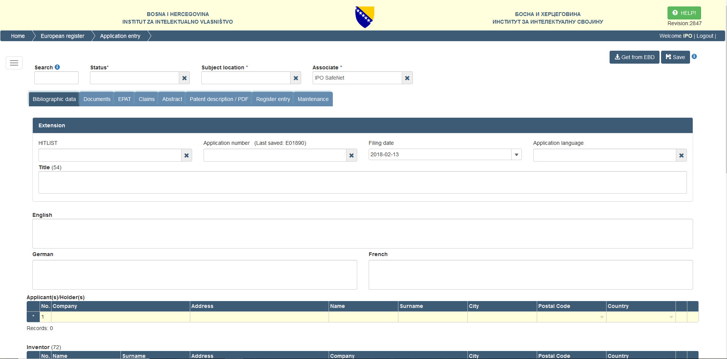Click the English title text area

[x=363, y=234]
